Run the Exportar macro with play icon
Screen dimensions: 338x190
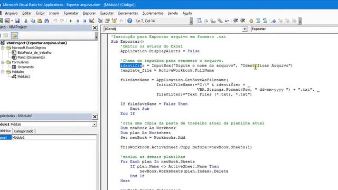[x=71, y=21]
